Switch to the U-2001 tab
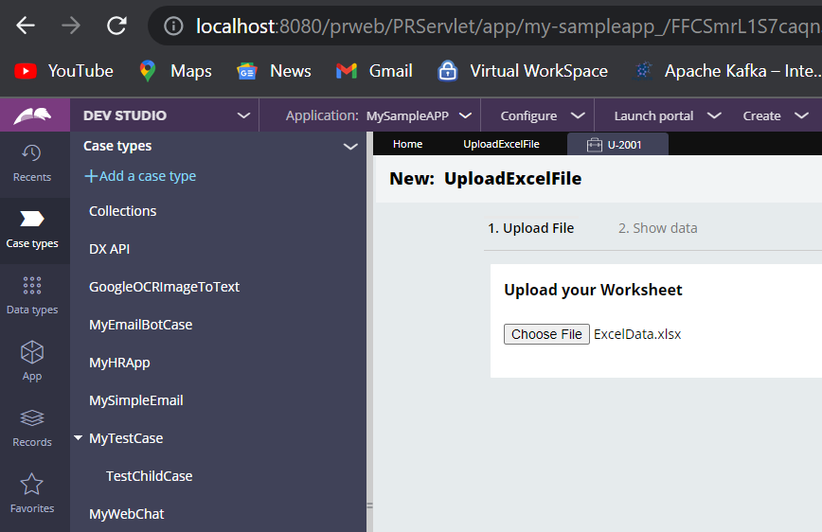This screenshot has height=532, width=822. tap(617, 145)
